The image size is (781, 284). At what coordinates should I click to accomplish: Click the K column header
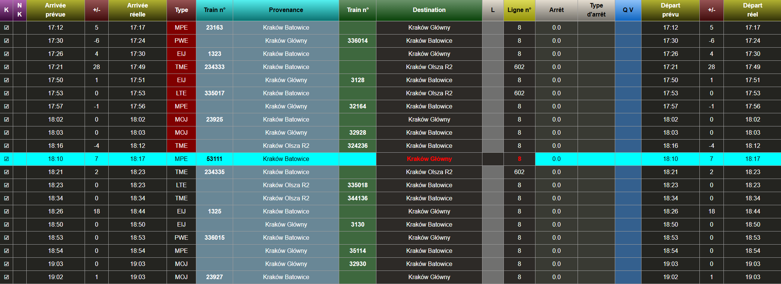click(x=6, y=10)
